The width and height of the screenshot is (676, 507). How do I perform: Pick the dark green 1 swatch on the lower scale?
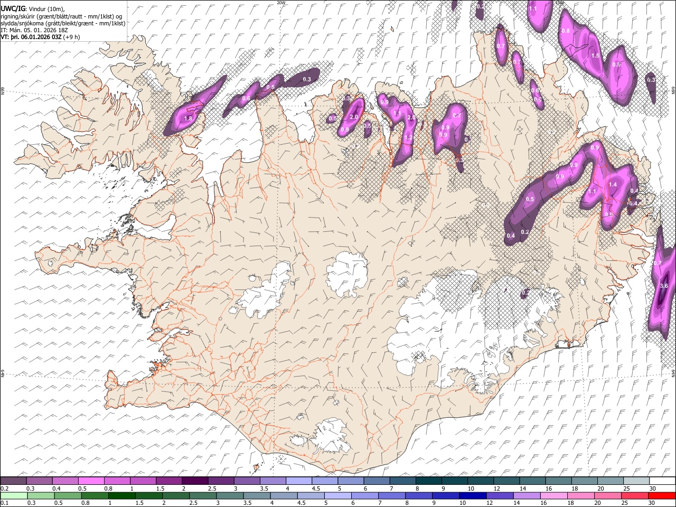coord(122,495)
